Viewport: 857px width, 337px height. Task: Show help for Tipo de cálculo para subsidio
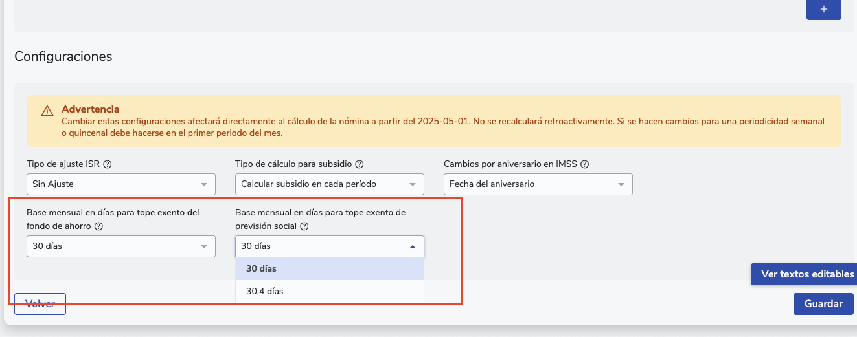click(x=359, y=164)
